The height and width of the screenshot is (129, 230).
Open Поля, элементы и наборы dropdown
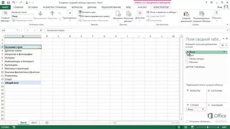point(162,12)
